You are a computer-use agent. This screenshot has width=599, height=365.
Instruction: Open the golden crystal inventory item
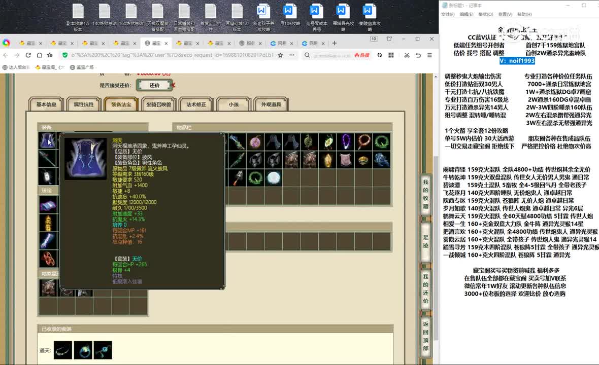[327, 160]
